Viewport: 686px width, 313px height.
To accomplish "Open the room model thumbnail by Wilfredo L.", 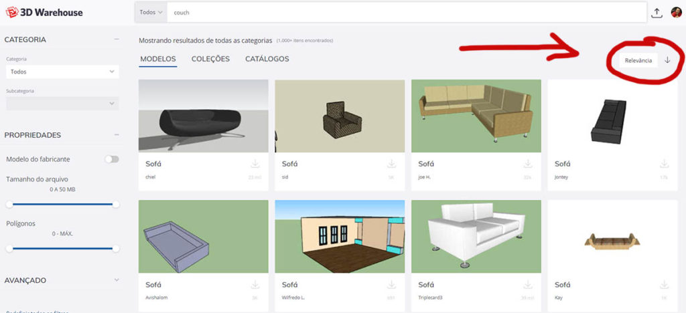I will click(x=340, y=237).
